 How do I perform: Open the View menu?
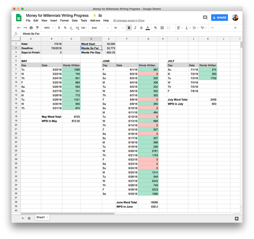coord(44,21)
